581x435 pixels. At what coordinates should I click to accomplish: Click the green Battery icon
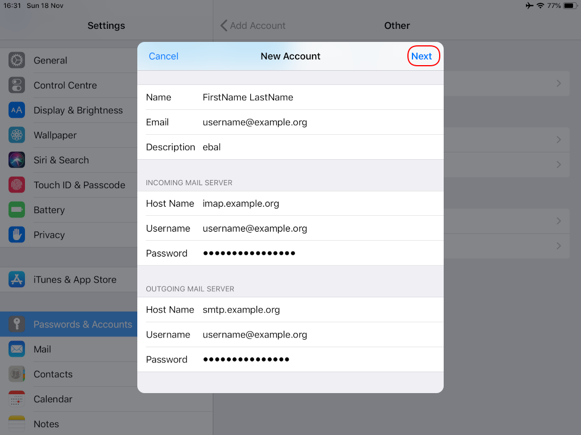point(16,210)
